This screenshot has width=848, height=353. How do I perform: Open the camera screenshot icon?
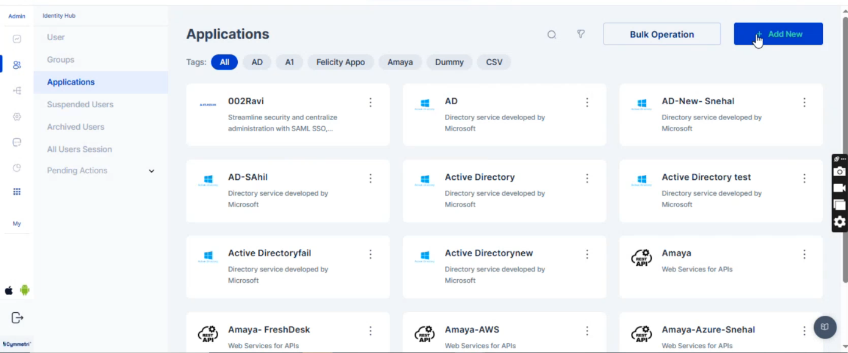pos(839,172)
